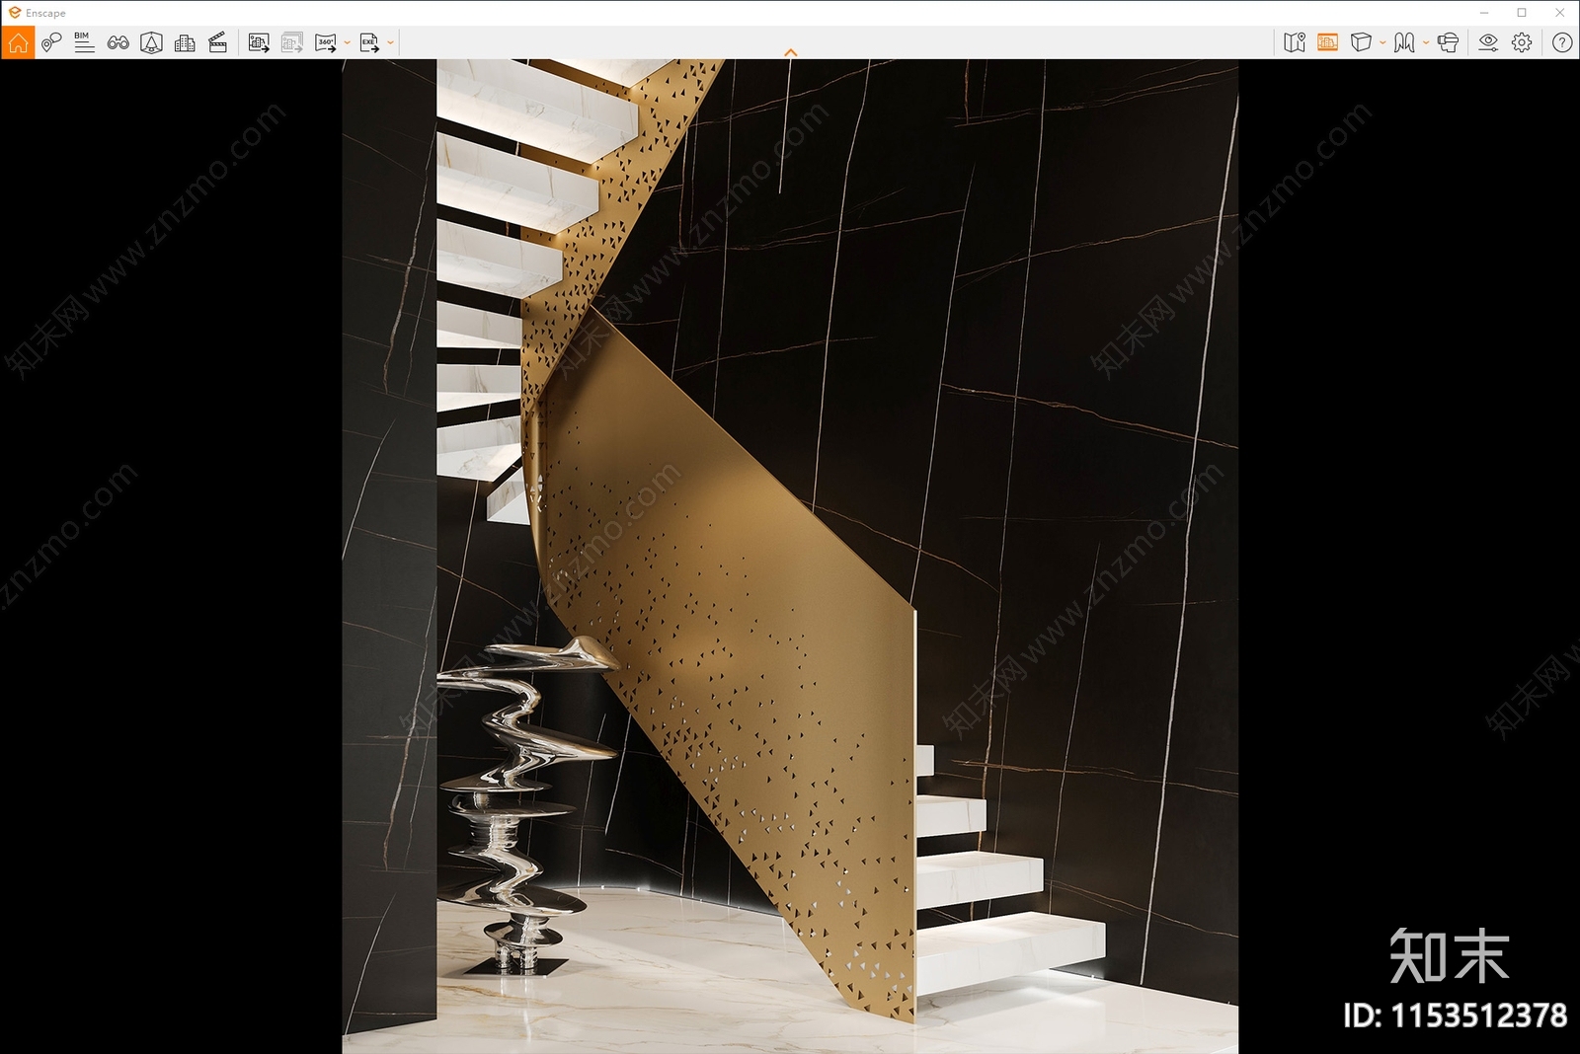Open Manage Views location pin icon
The image size is (1580, 1054).
[51, 42]
